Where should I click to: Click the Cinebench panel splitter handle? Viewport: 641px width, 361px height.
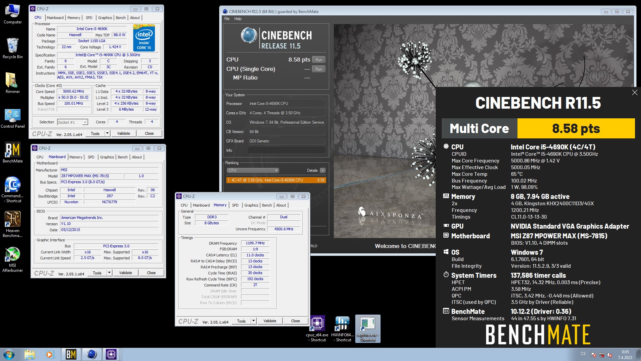click(x=332, y=137)
